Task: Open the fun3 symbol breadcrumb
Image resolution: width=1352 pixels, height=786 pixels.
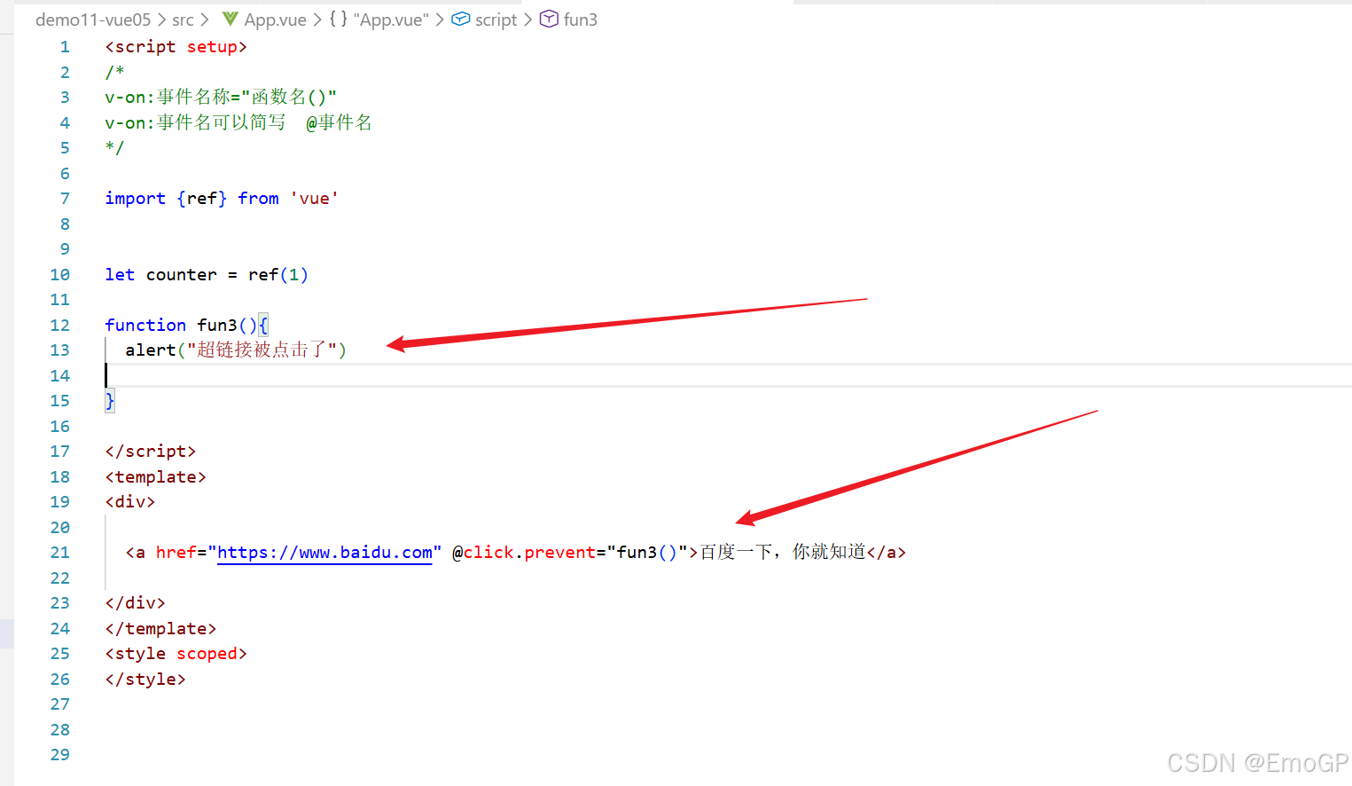Action: [x=581, y=20]
